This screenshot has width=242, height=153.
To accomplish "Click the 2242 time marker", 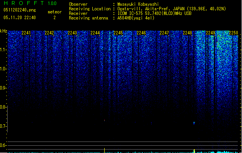I will (x=49, y=33).
